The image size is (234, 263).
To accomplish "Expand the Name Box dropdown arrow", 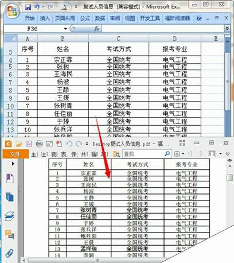I will tap(65, 29).
